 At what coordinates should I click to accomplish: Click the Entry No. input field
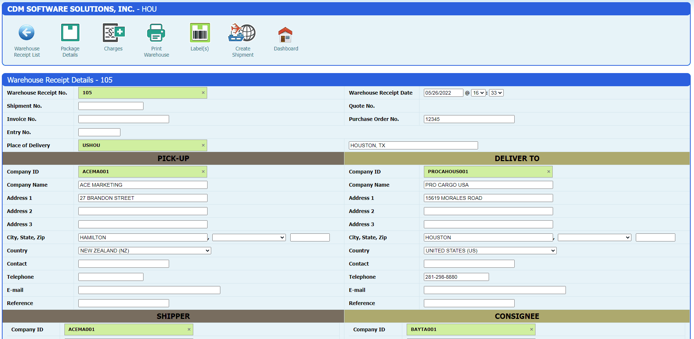(x=99, y=132)
